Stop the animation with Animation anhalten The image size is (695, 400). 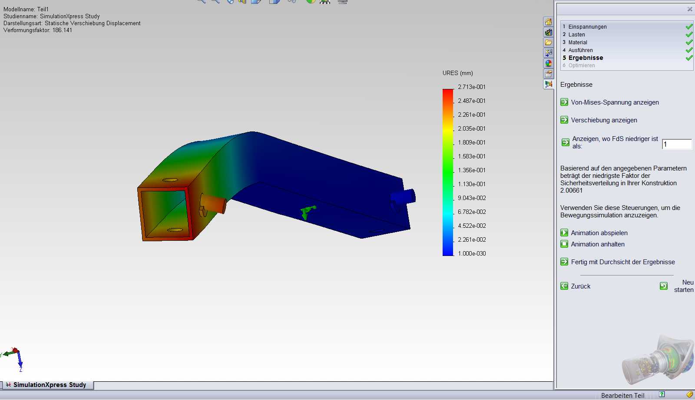[x=564, y=244]
